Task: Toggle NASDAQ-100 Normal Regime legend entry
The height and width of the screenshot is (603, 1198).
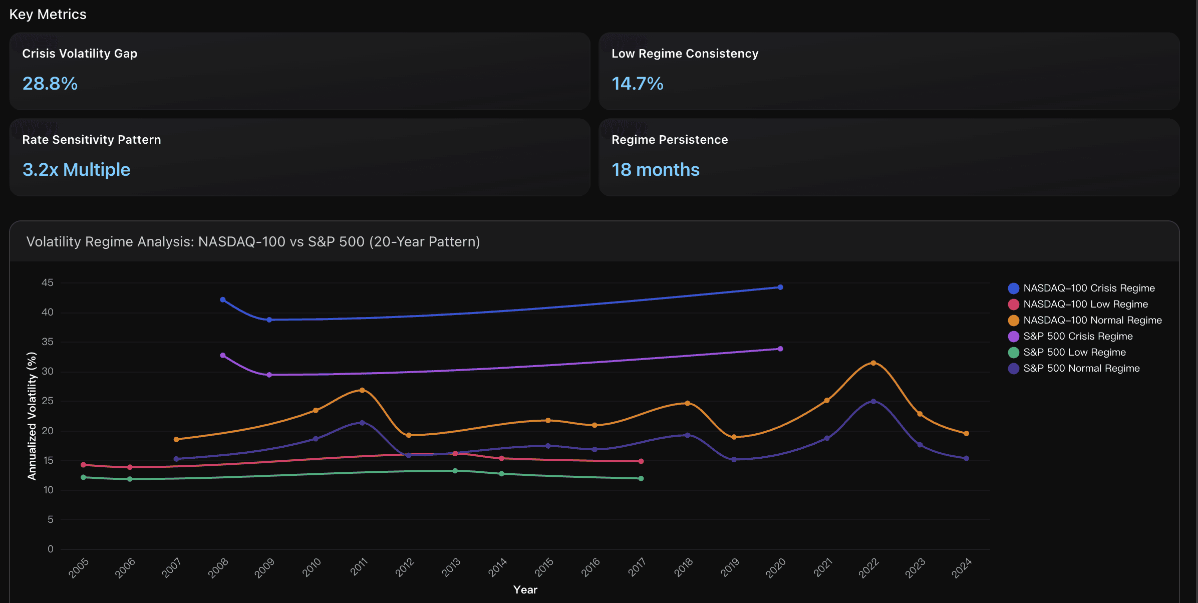Action: click(x=1085, y=320)
